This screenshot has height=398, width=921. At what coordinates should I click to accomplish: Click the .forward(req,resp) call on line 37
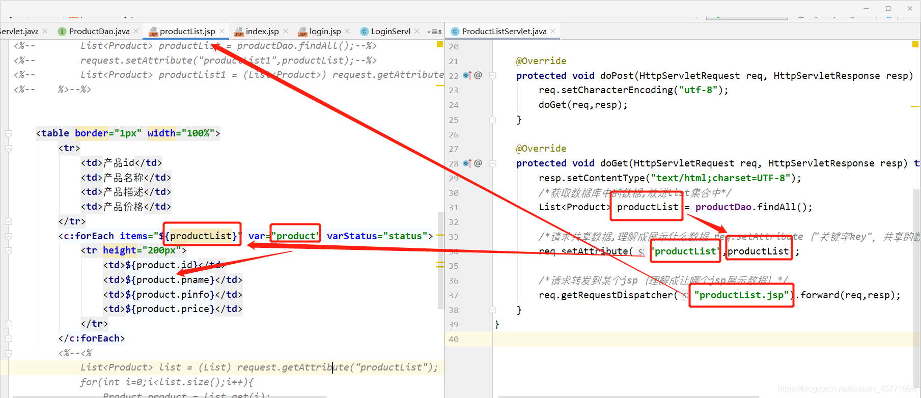(x=847, y=295)
